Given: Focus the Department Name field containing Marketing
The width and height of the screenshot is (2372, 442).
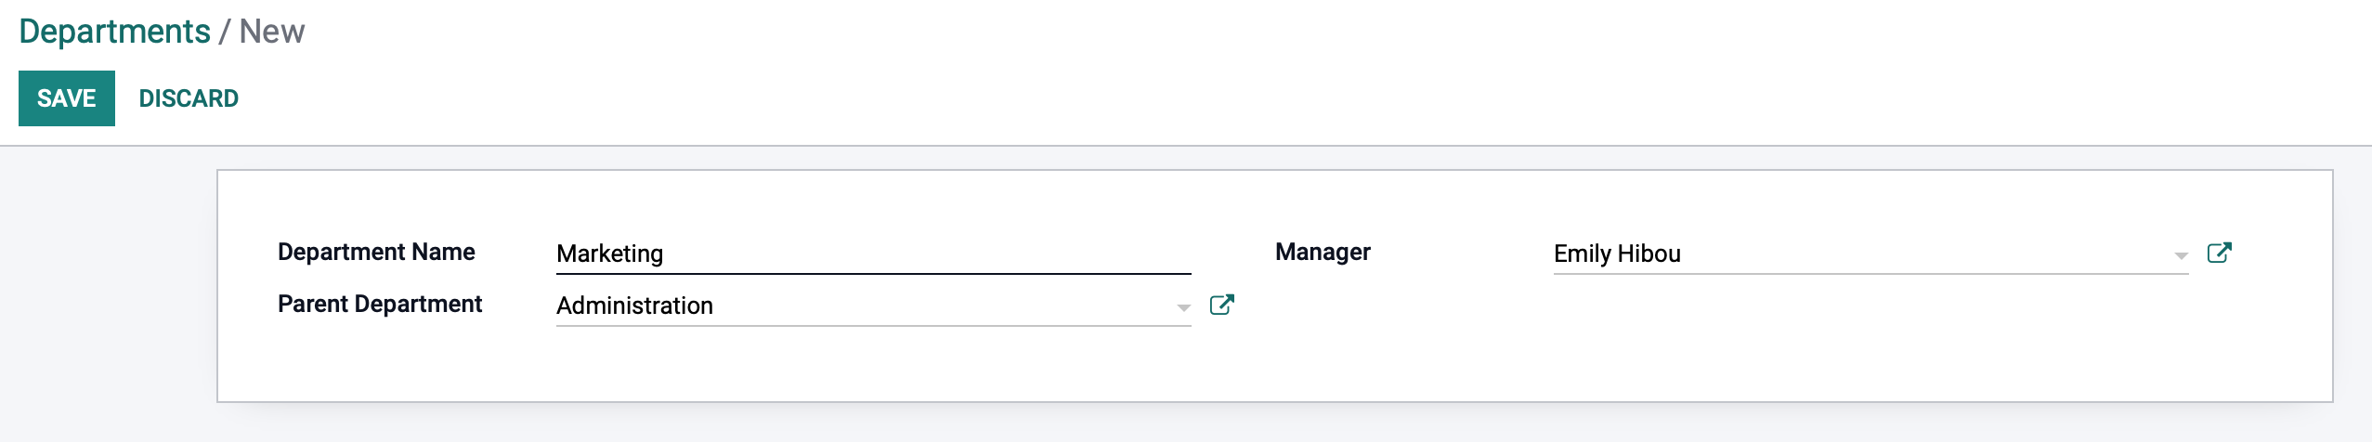Looking at the screenshot, I should (x=873, y=253).
